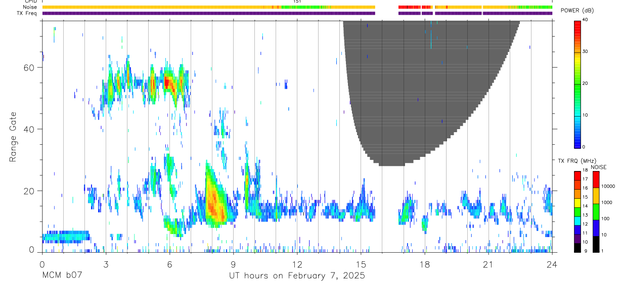This screenshot has width=621, height=286.
Task: Click x-axis tick label '24'
Action: tap(552, 264)
